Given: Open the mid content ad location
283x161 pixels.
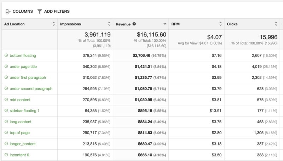Looking at the screenshot, I should click(x=20, y=100).
